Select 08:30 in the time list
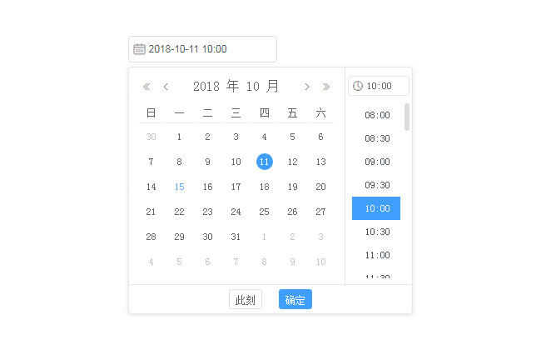This screenshot has height=350, width=541. (377, 138)
